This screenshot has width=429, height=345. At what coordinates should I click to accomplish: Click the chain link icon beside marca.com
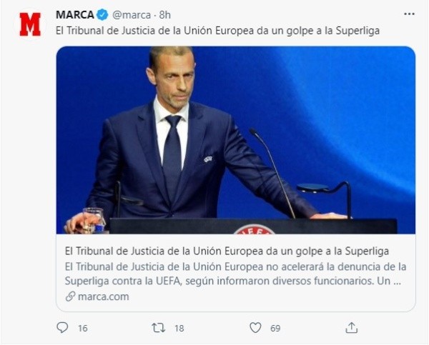[70, 296]
